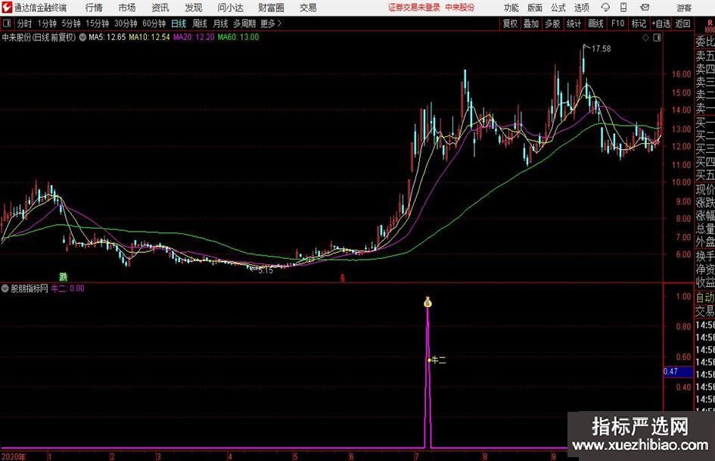This screenshot has width=715, height=461.
Task: Click the F10 button
Action: click(x=618, y=23)
